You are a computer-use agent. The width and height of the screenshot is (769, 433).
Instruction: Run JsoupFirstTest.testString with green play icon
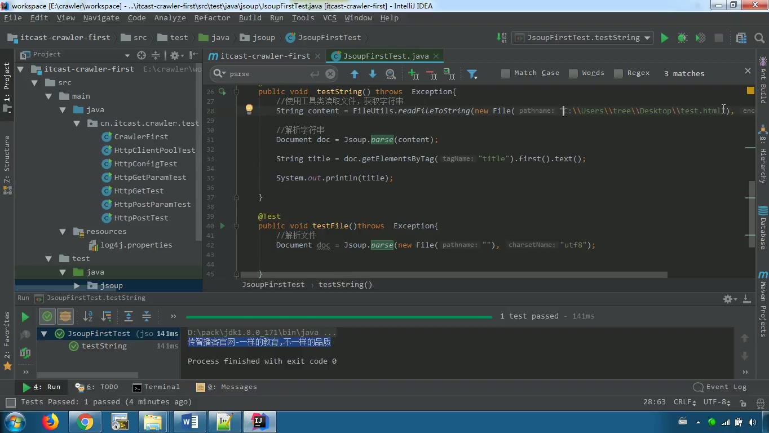pos(664,38)
